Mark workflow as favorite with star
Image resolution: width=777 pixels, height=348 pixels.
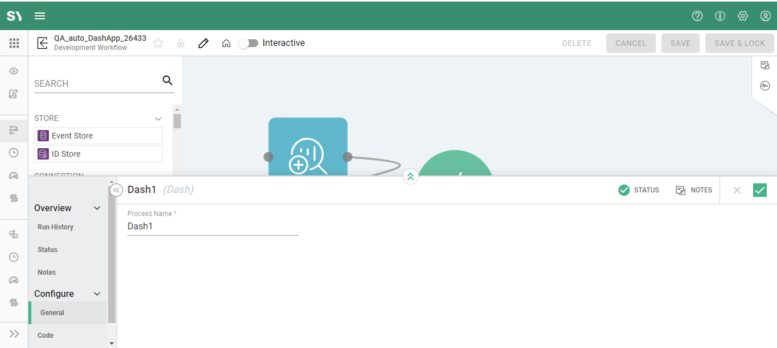coord(158,43)
